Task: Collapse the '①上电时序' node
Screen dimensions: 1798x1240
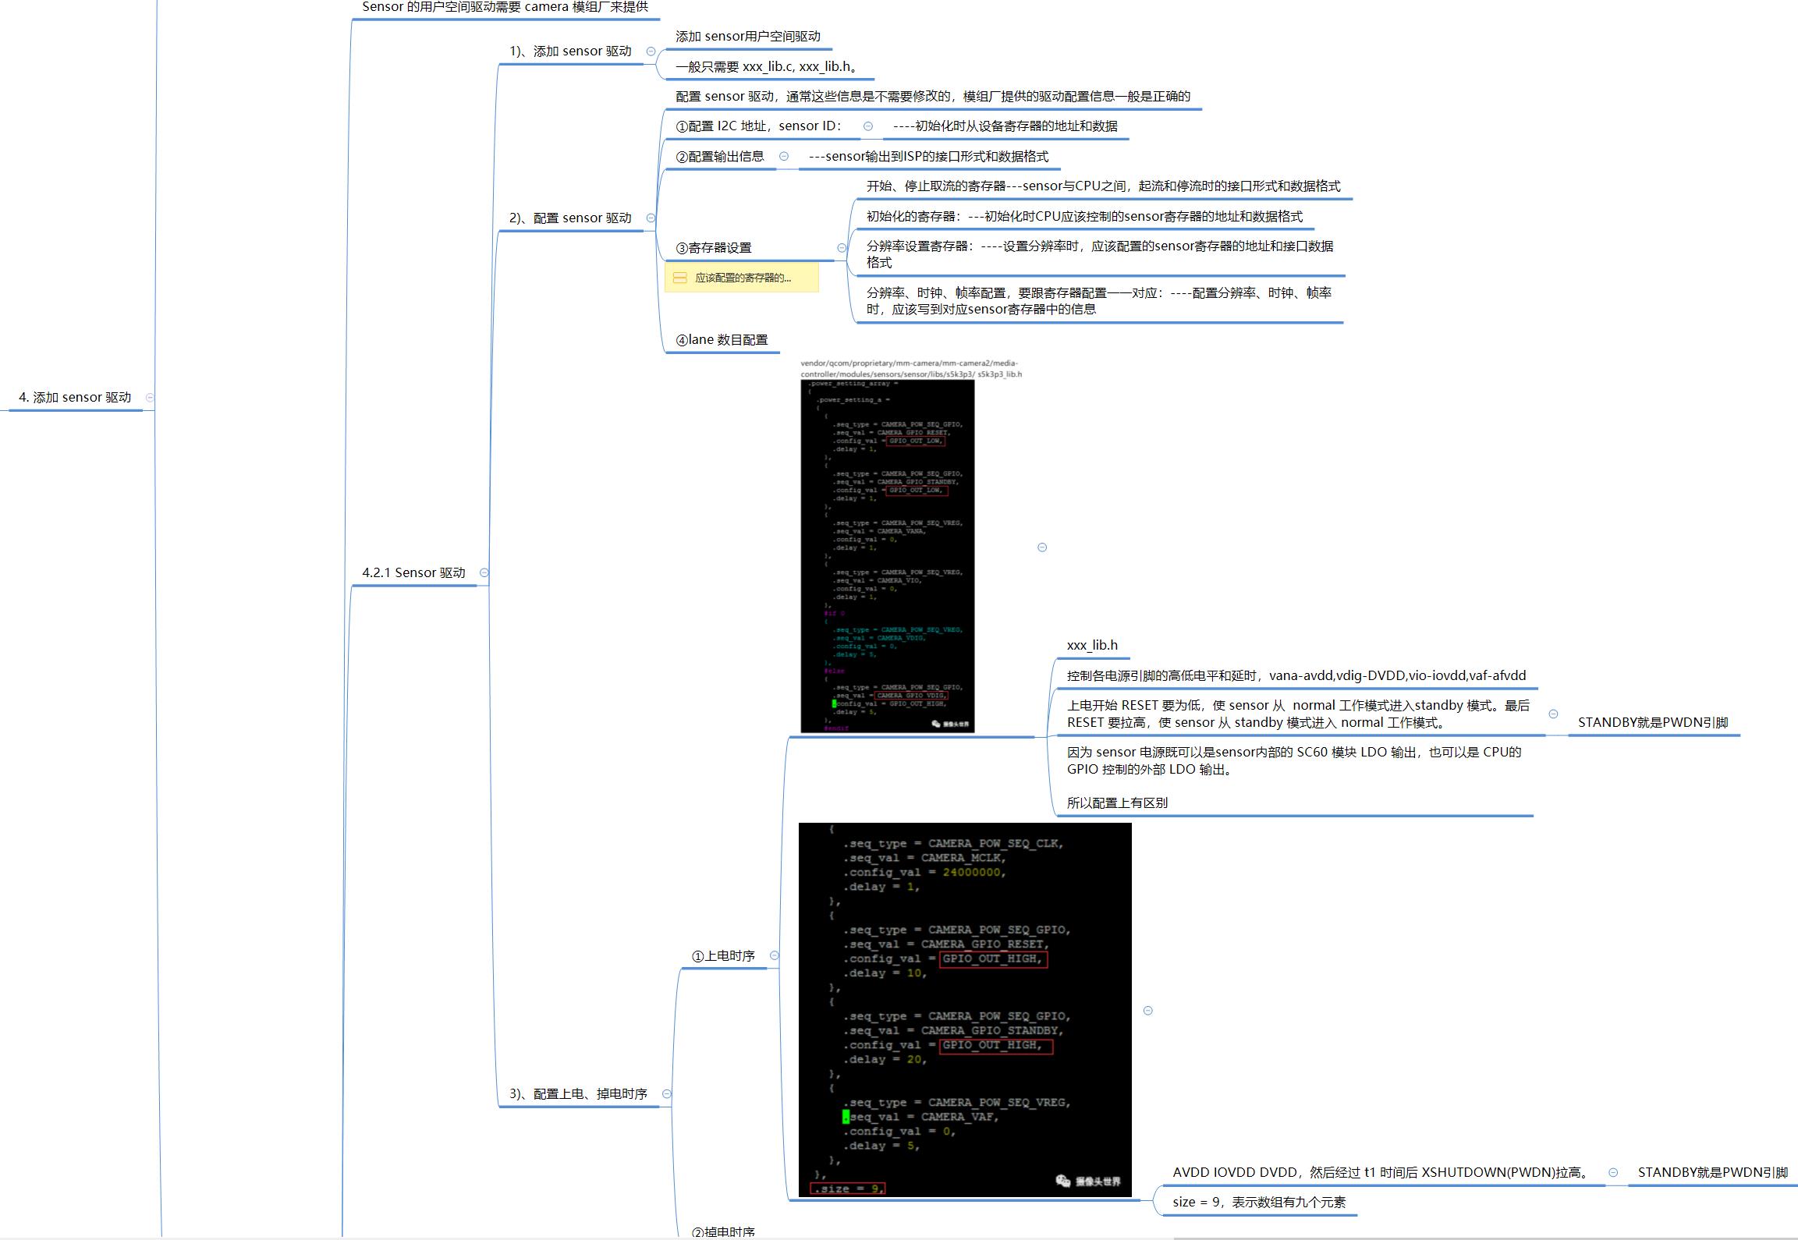Action: pos(774,955)
